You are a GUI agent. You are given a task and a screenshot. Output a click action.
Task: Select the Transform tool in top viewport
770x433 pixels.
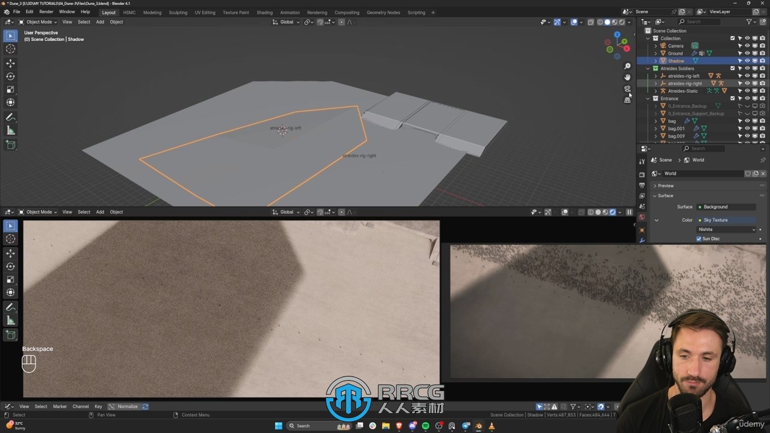[11, 103]
